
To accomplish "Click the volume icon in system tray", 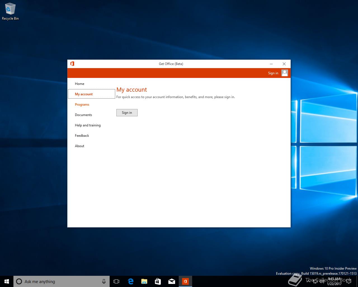I will pyautogui.click(x=322, y=282).
